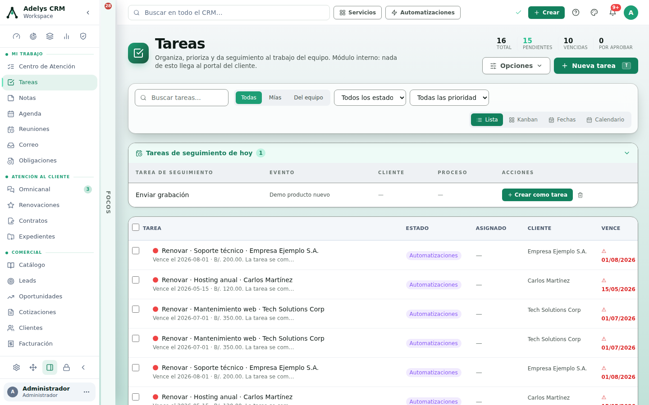This screenshot has width=649, height=405.
Task: Open the help question mark icon
Action: point(576,13)
